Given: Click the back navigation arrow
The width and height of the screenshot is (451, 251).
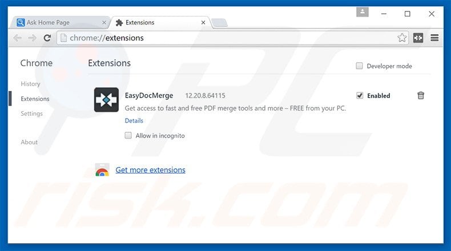Looking at the screenshot, I should coord(18,38).
